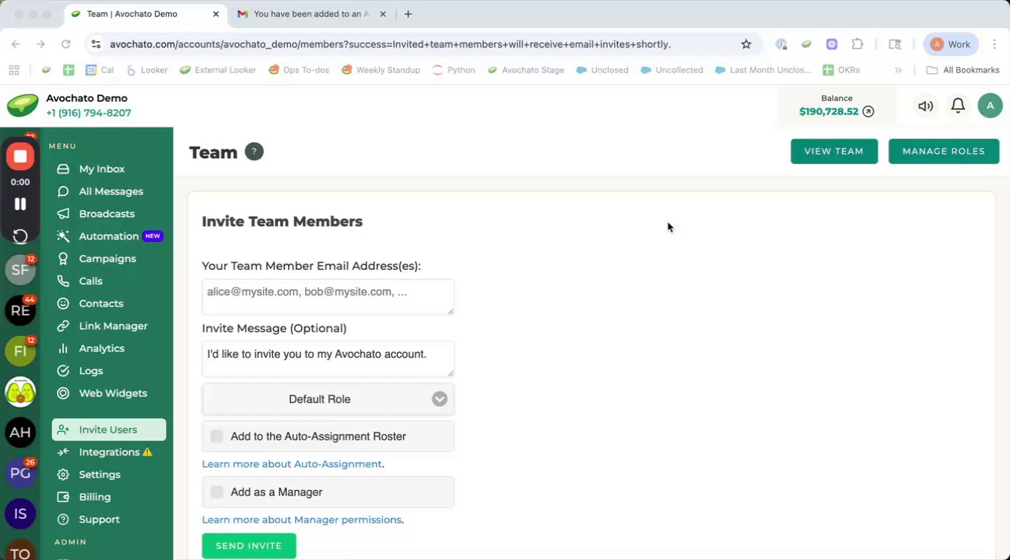1010x560 pixels.
Task: Click the Web Widgets icon
Action: tap(63, 394)
